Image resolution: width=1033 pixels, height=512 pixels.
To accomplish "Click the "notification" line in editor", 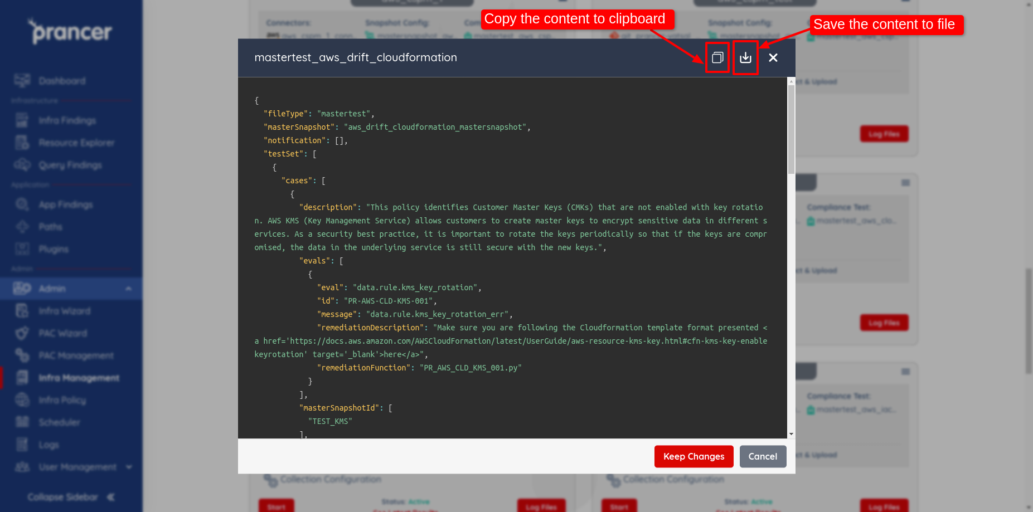I will point(305,140).
